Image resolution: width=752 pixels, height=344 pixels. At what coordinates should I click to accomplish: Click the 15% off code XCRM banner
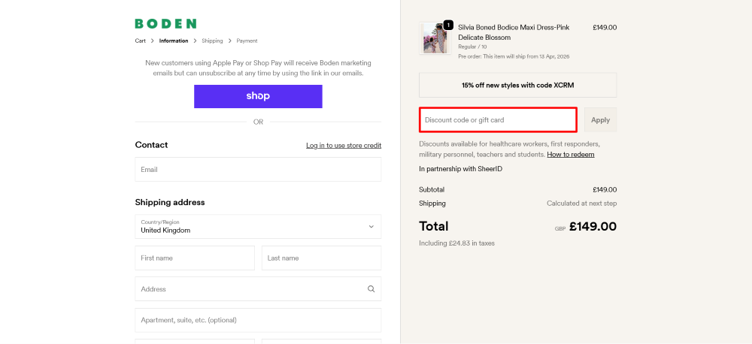point(518,86)
